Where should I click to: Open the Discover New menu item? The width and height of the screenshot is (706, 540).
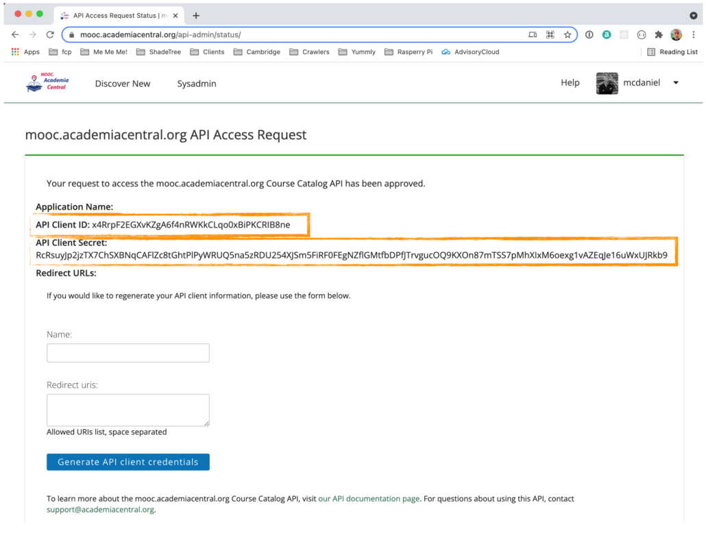click(123, 84)
